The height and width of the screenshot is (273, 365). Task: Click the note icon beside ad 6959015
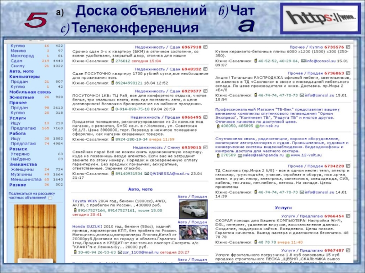click(205, 147)
